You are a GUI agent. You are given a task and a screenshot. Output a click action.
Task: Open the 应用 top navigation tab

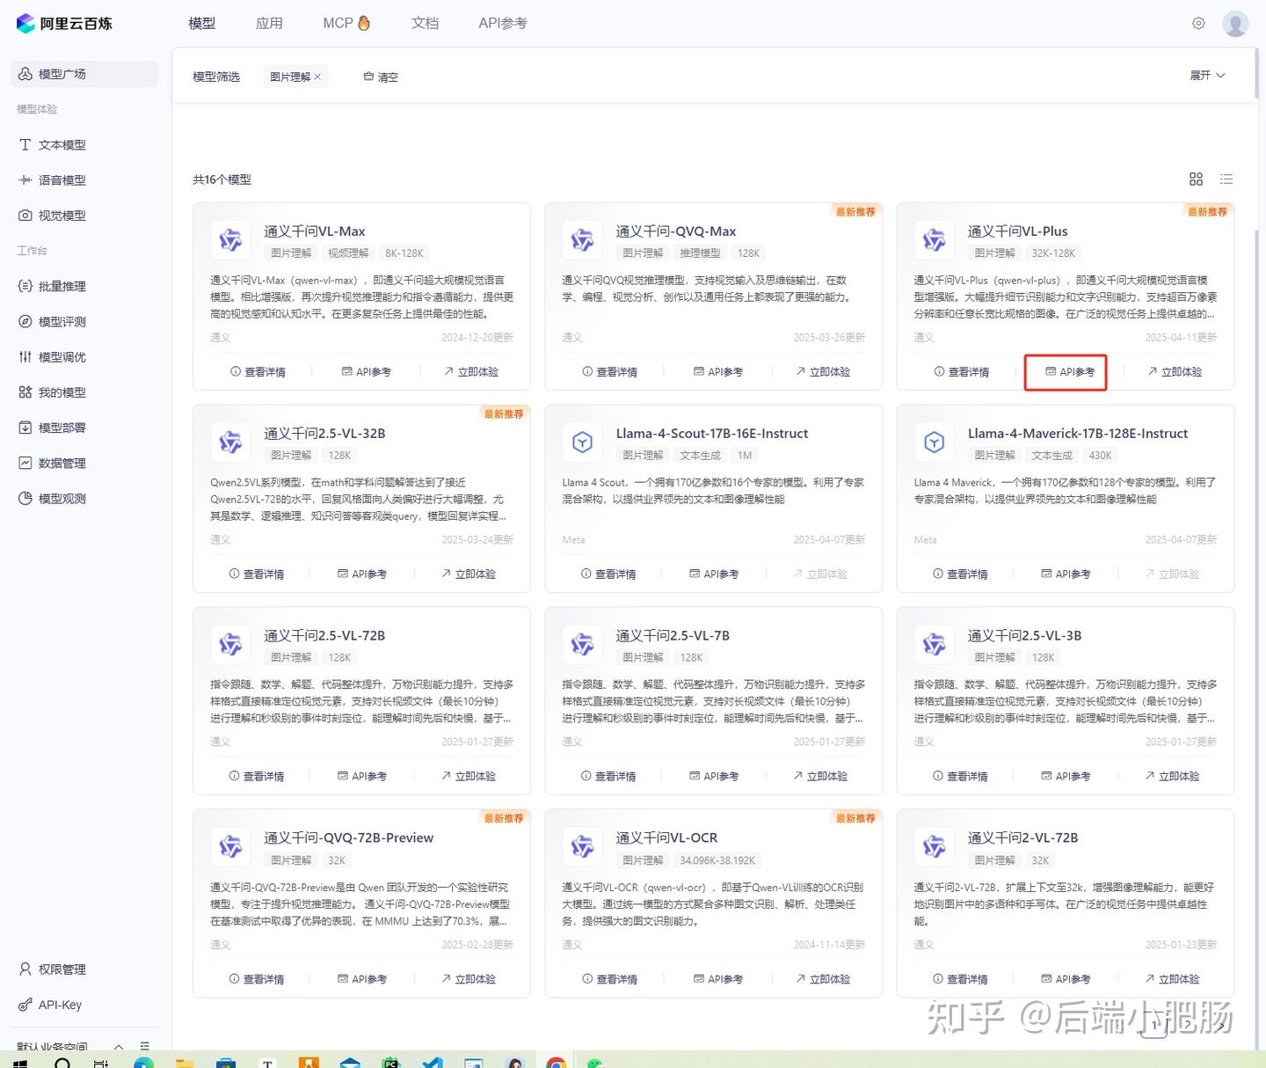click(x=269, y=23)
